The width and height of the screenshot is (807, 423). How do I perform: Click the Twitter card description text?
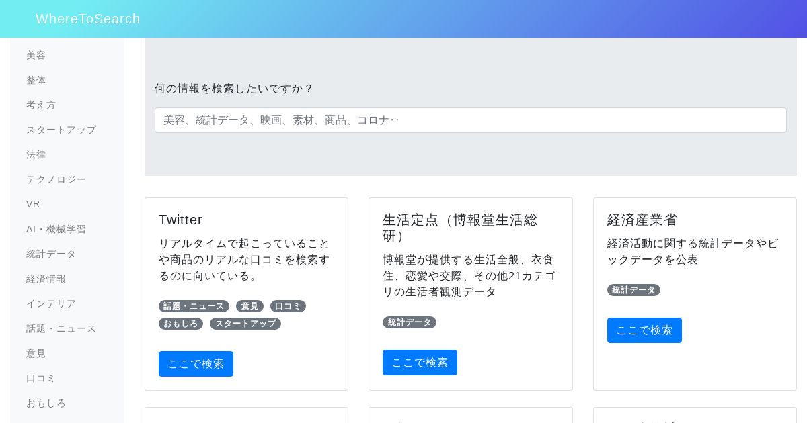[x=245, y=260]
